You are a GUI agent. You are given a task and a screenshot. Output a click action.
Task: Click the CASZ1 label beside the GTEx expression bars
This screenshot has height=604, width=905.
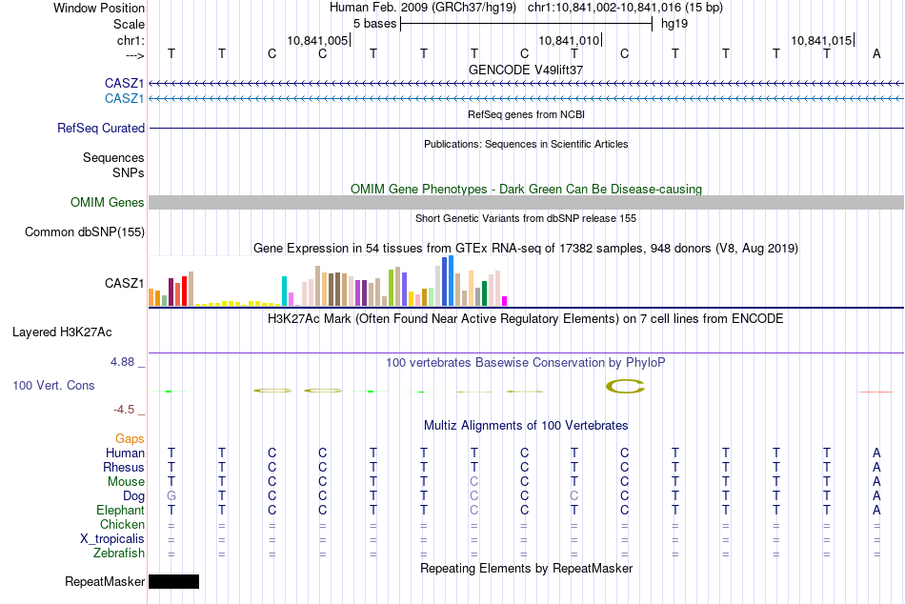click(124, 283)
